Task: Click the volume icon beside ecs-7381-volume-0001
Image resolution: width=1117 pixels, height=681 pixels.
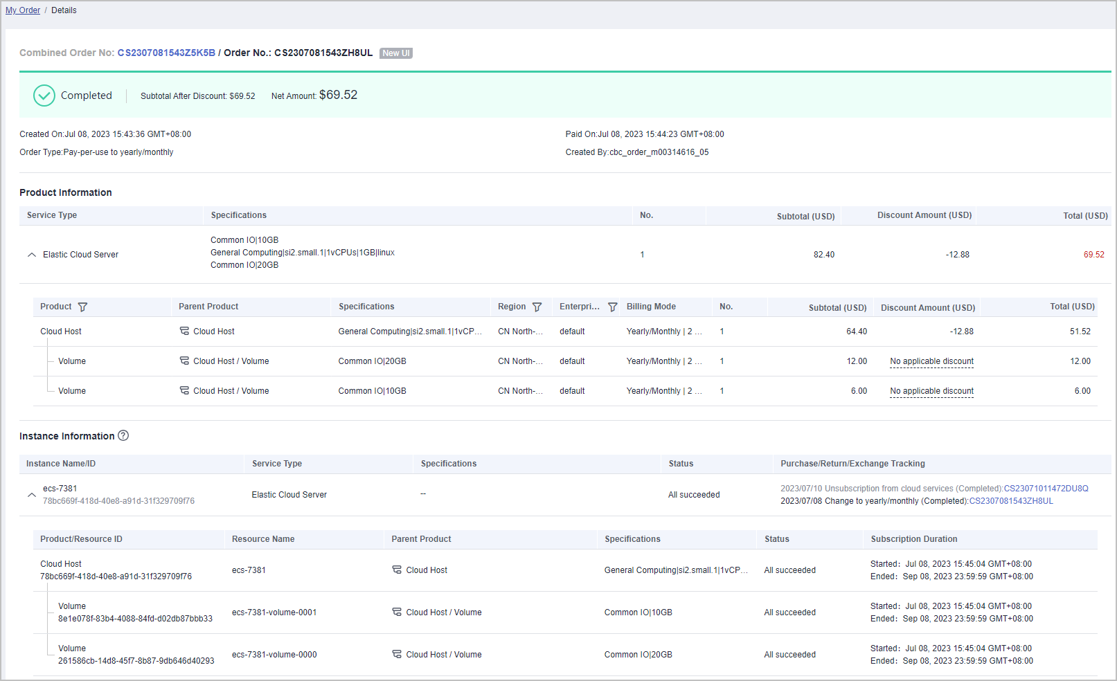Action: pyautogui.click(x=397, y=612)
